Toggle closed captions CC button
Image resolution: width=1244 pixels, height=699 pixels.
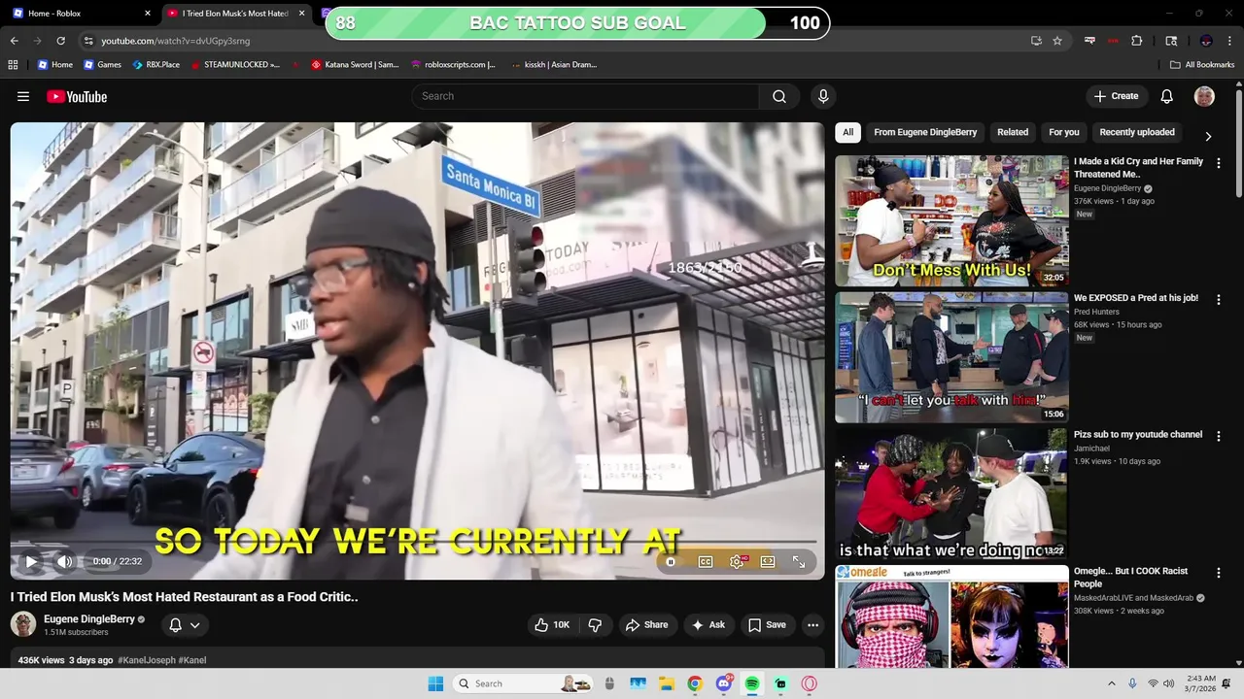click(706, 561)
